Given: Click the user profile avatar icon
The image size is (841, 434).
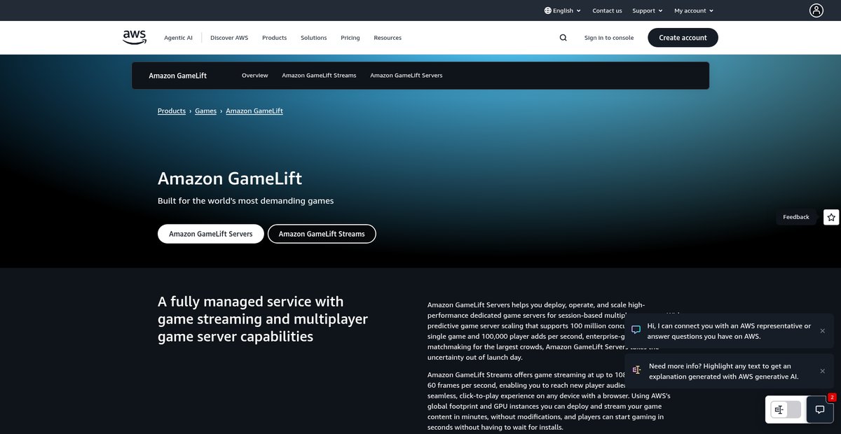Looking at the screenshot, I should coord(816,10).
